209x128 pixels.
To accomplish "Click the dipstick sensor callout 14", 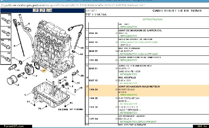I will click(82, 48).
